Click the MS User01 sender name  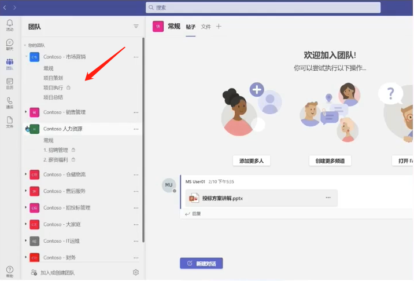coord(195,182)
